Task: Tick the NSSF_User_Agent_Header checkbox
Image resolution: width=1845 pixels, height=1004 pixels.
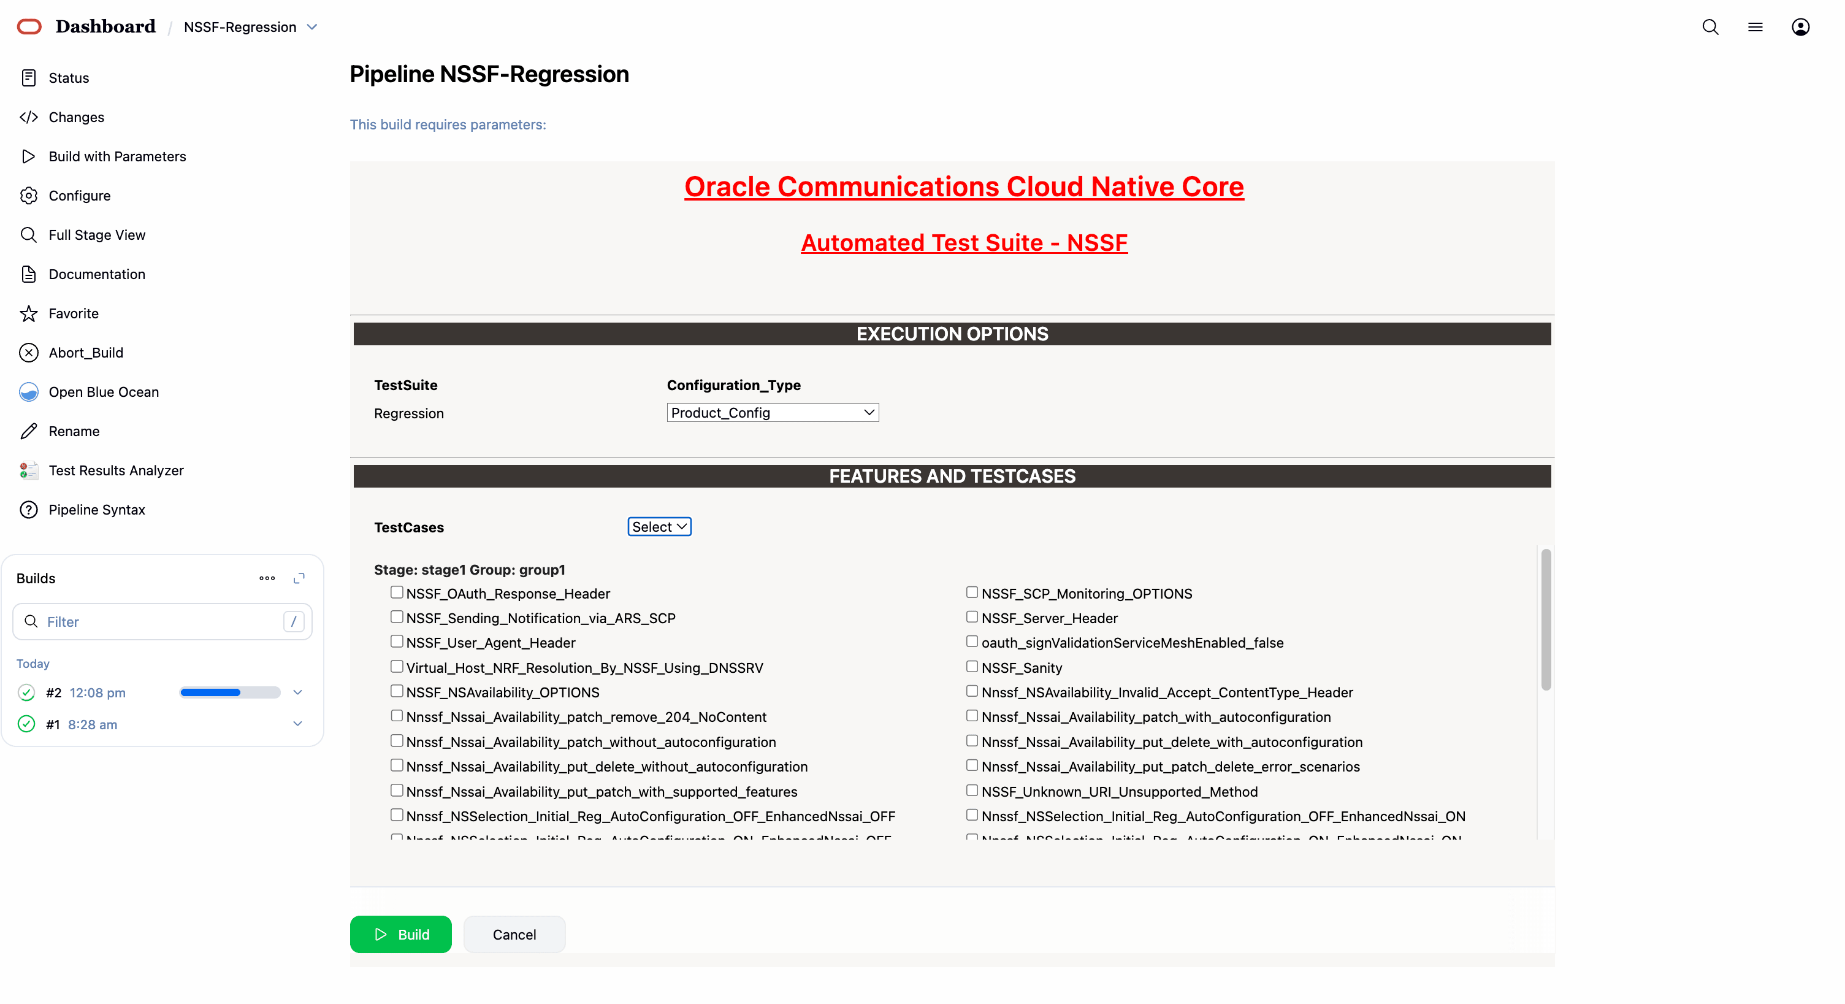Action: (x=397, y=642)
